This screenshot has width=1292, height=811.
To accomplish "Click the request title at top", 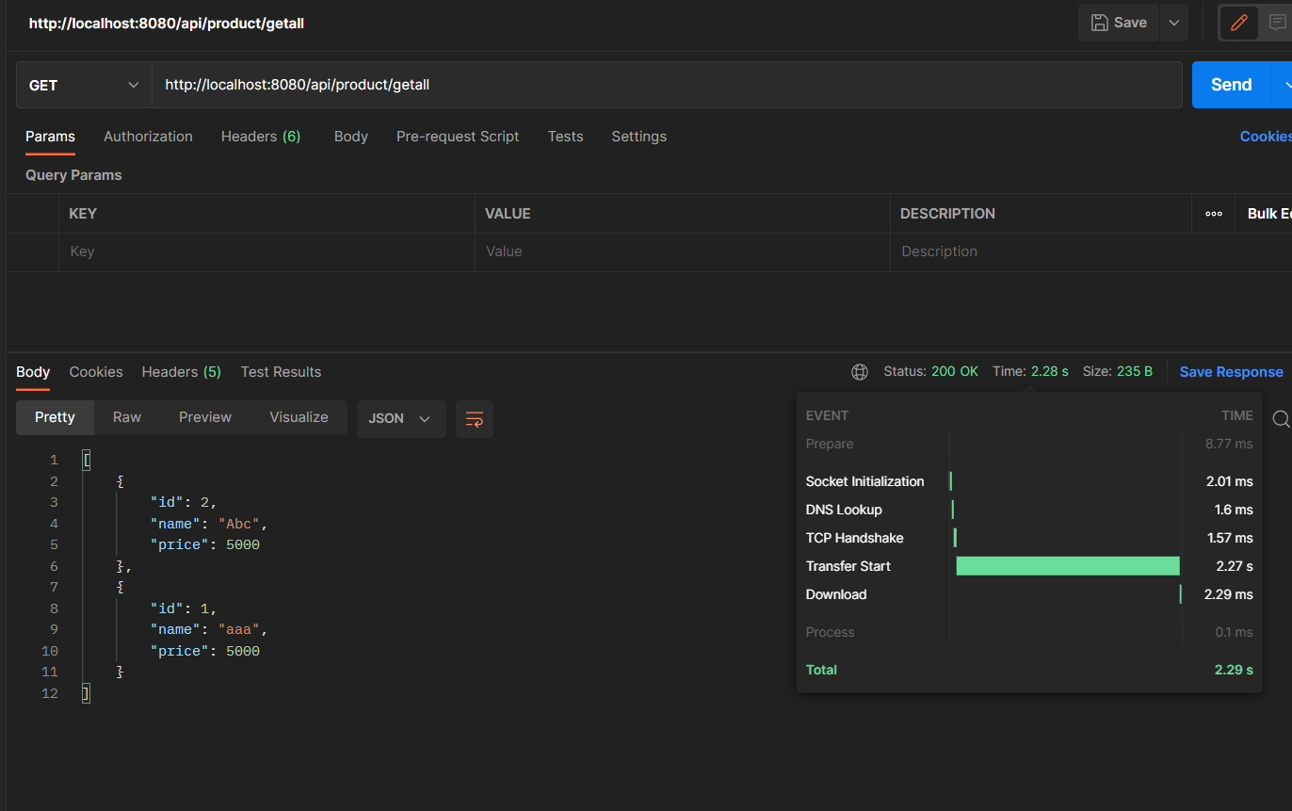I will click(x=167, y=24).
